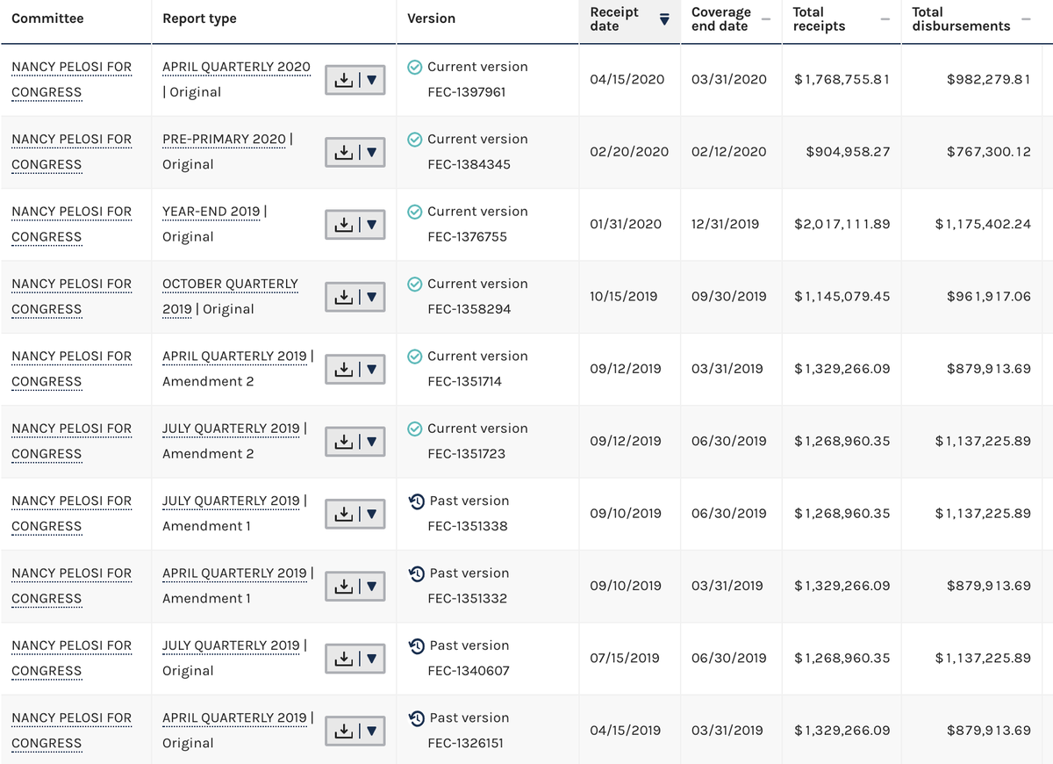Select filing ID FEC-1358294
This screenshot has height=764, width=1053.
[x=469, y=309]
